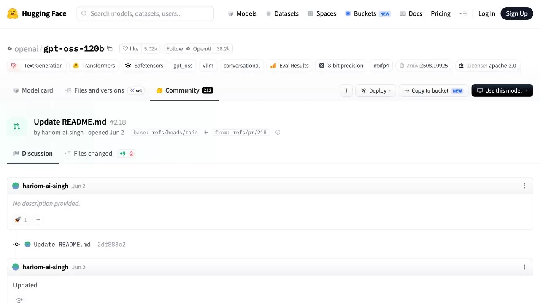Screen dimensions: 540x303
Task: Open second comment's three-dot options menu
Action: [x=524, y=267]
